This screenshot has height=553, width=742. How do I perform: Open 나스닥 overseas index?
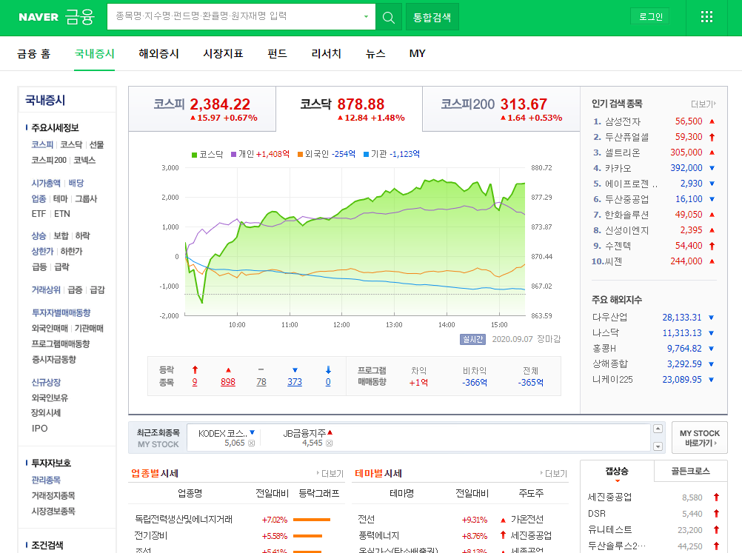(x=605, y=333)
